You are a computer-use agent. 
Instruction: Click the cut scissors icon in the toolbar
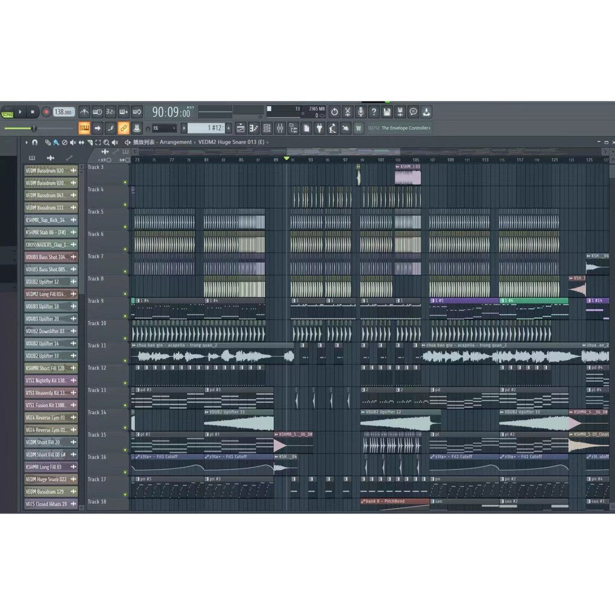click(x=347, y=111)
